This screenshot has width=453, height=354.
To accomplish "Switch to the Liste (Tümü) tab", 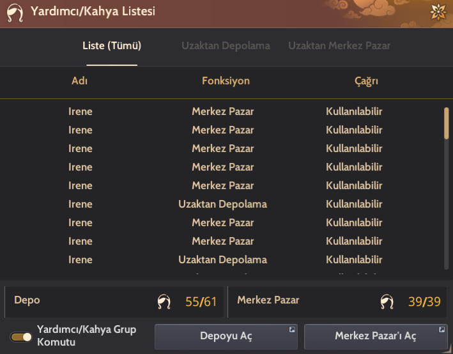I will [112, 46].
